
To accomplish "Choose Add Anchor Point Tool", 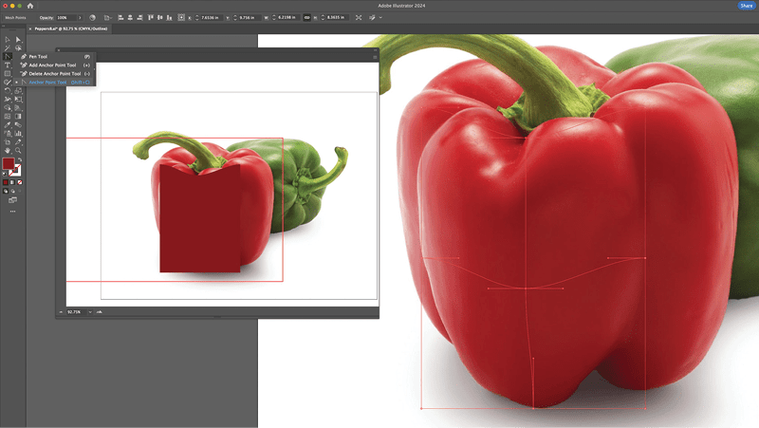I will (x=55, y=65).
